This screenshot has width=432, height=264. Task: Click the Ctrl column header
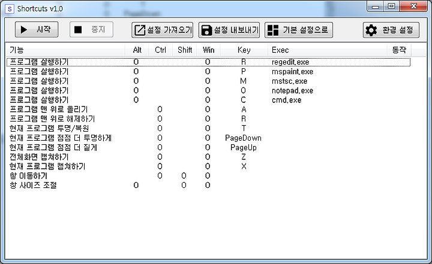coord(160,50)
